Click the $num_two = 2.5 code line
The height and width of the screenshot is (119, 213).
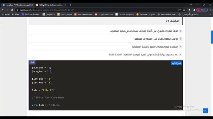[x=42, y=71]
